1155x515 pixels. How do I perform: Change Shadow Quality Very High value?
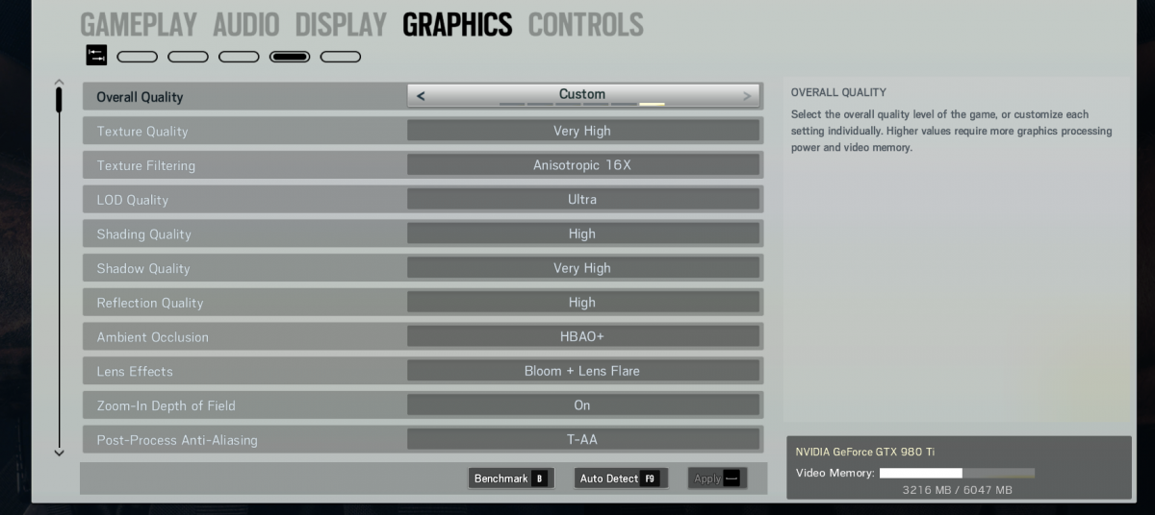(582, 268)
